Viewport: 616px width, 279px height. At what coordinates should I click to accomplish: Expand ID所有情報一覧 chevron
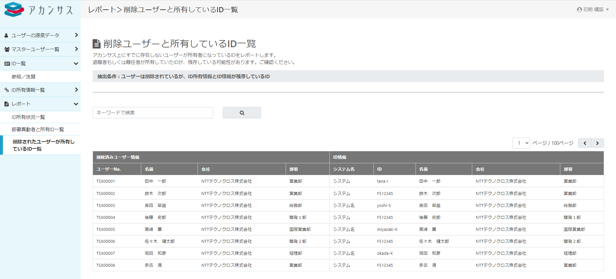pyautogui.click(x=76, y=90)
